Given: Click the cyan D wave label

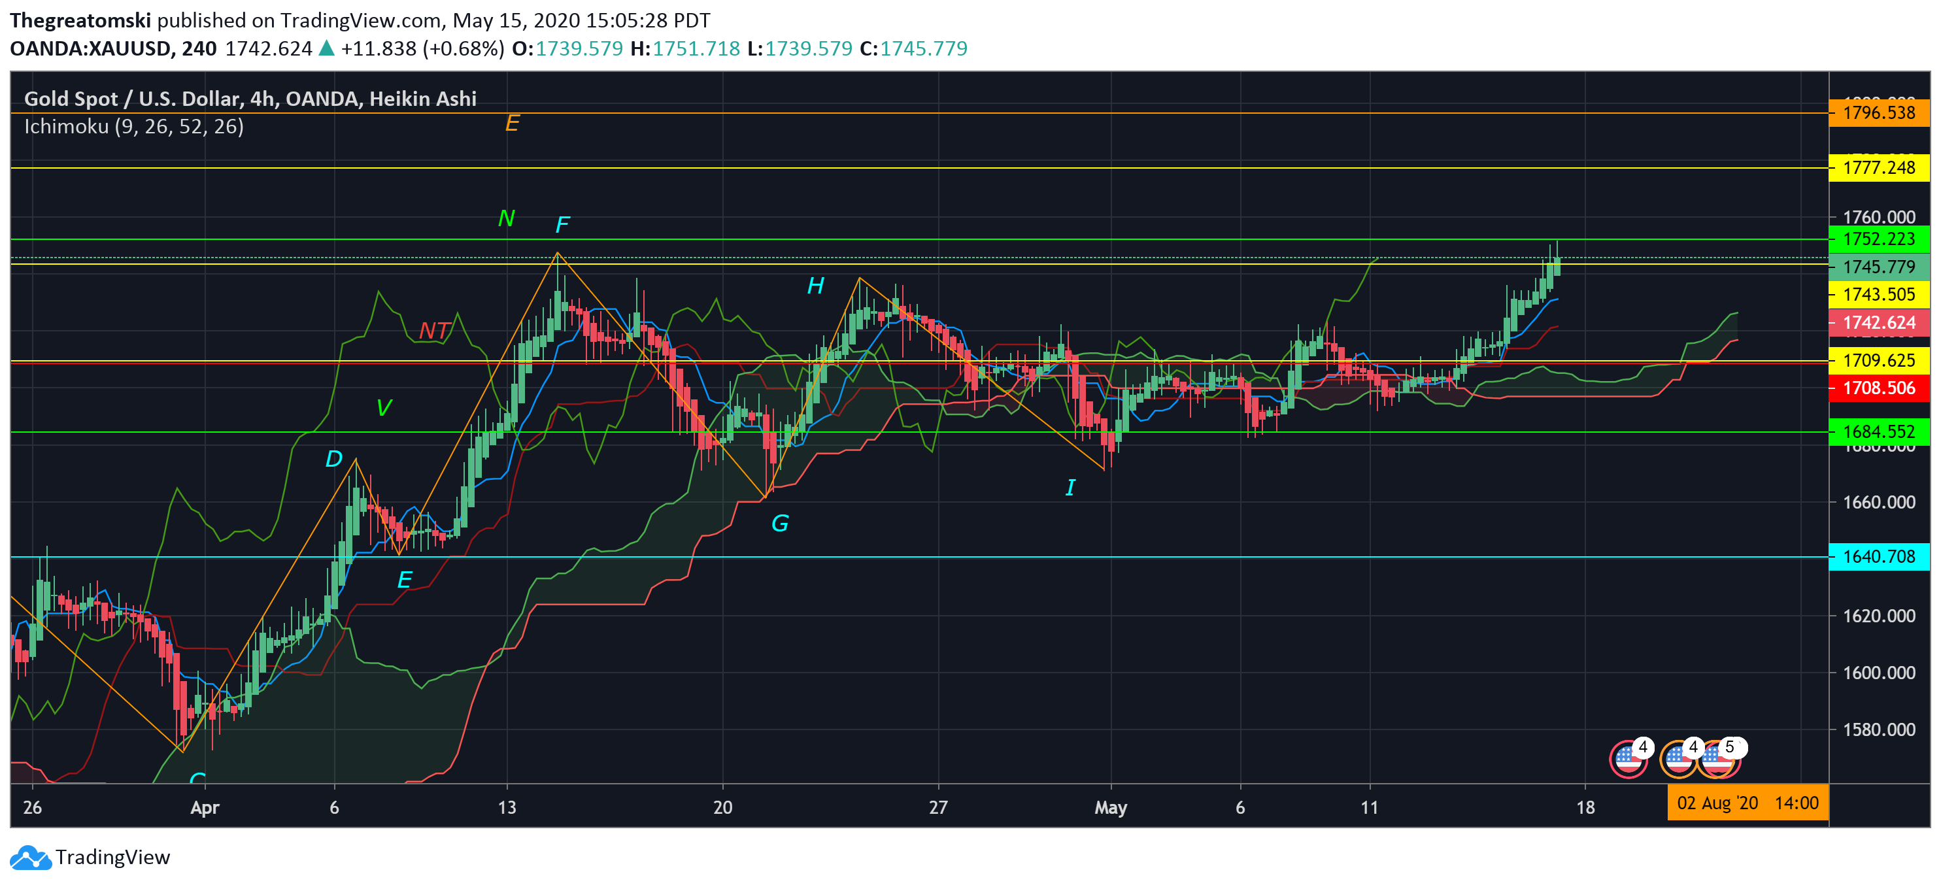Looking at the screenshot, I should pyautogui.click(x=334, y=458).
